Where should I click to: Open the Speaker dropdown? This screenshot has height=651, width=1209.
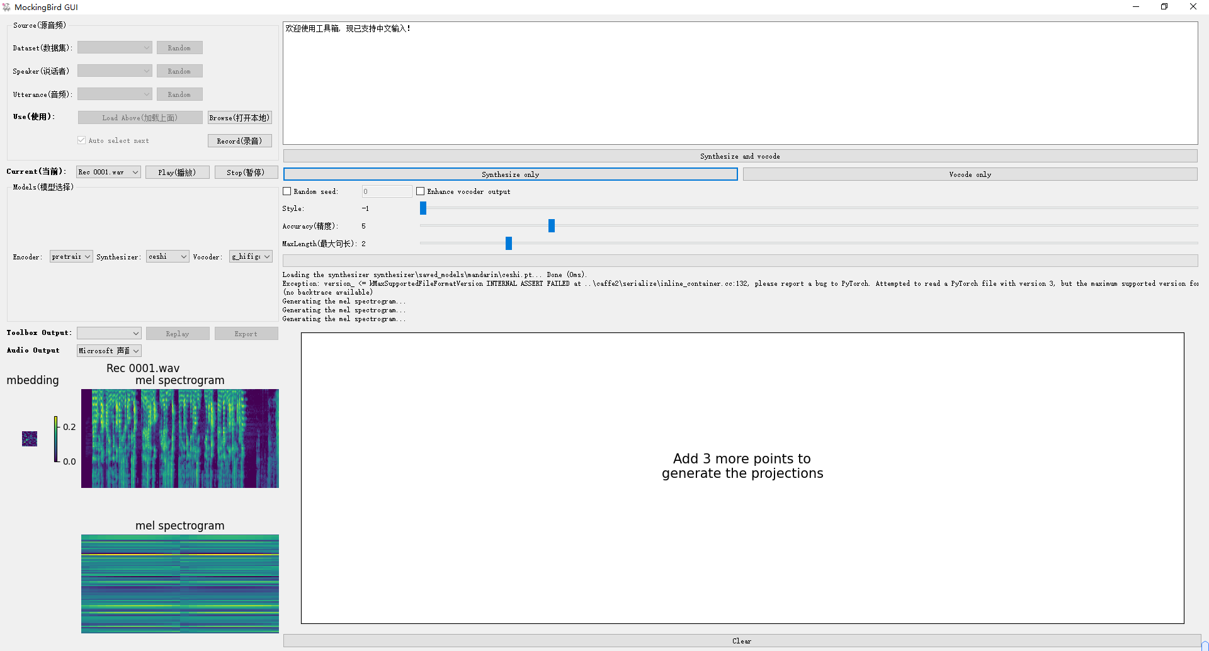(x=115, y=71)
